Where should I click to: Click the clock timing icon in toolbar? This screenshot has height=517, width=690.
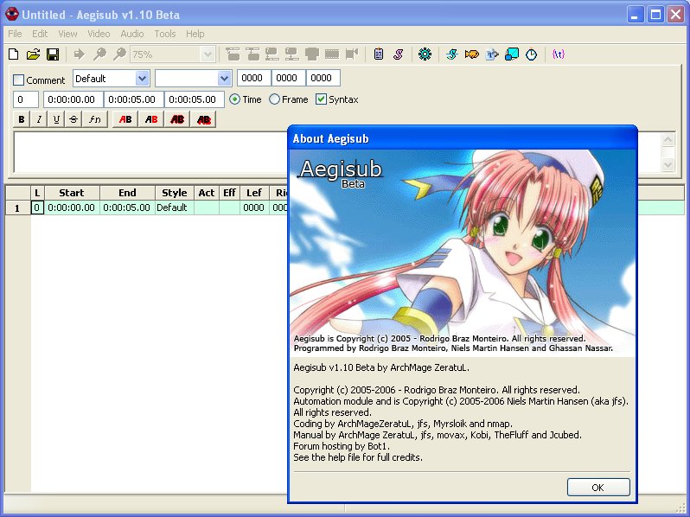click(x=532, y=54)
